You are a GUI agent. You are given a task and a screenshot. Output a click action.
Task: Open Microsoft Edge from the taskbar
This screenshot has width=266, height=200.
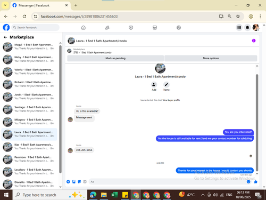tap(93, 195)
